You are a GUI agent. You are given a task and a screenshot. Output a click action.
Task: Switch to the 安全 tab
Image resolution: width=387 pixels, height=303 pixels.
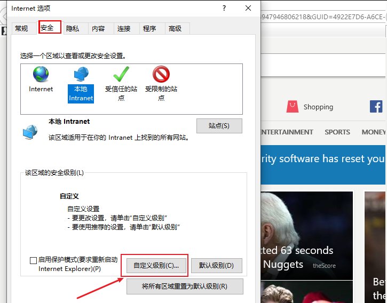pyautogui.click(x=50, y=27)
